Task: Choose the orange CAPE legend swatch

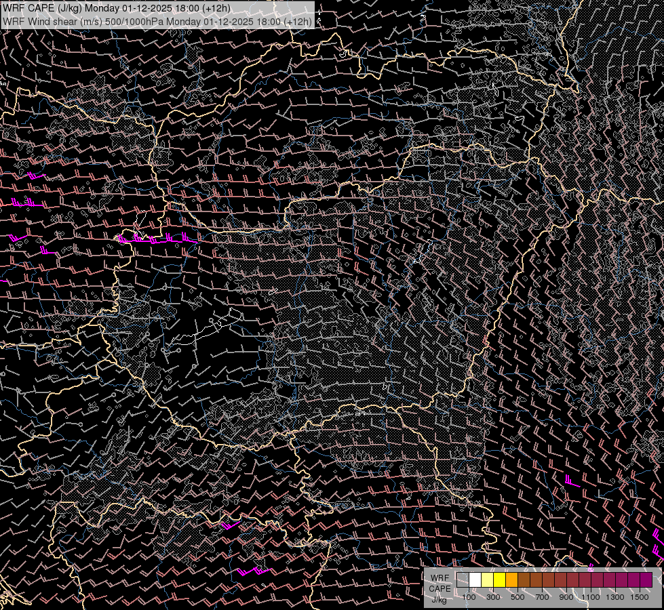Action: [512, 579]
